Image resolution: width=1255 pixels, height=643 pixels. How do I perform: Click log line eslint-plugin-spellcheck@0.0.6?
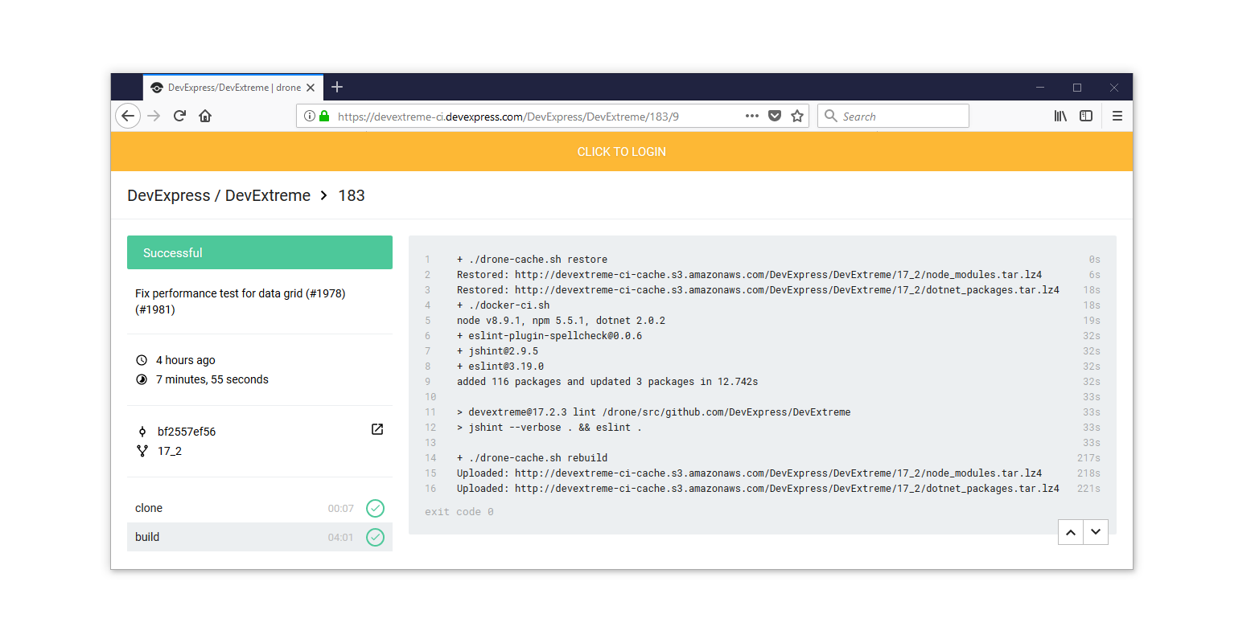coord(549,336)
